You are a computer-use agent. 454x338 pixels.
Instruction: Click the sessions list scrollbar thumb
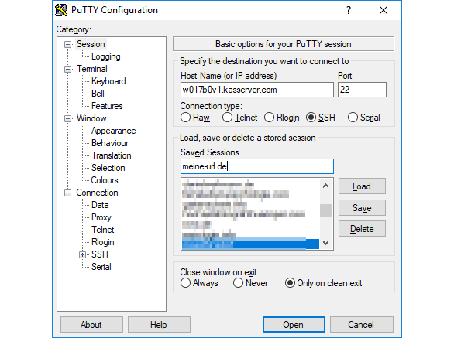click(325, 210)
